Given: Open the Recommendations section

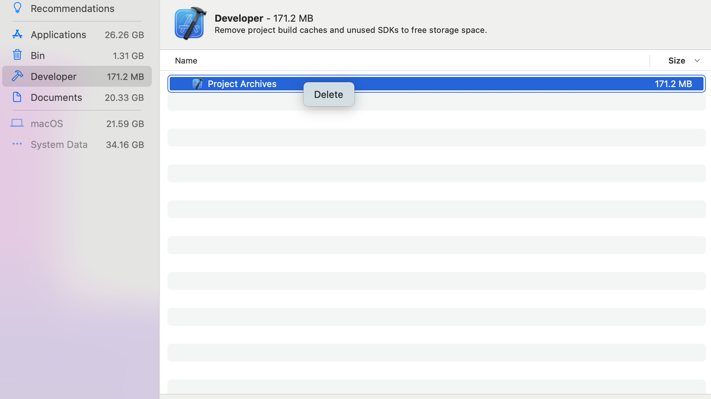Looking at the screenshot, I should (73, 8).
